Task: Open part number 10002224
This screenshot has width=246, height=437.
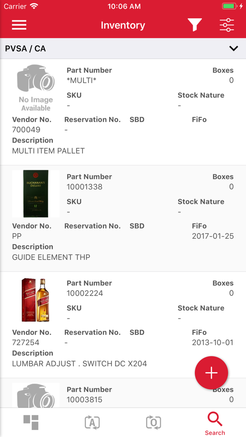Action: [85, 293]
